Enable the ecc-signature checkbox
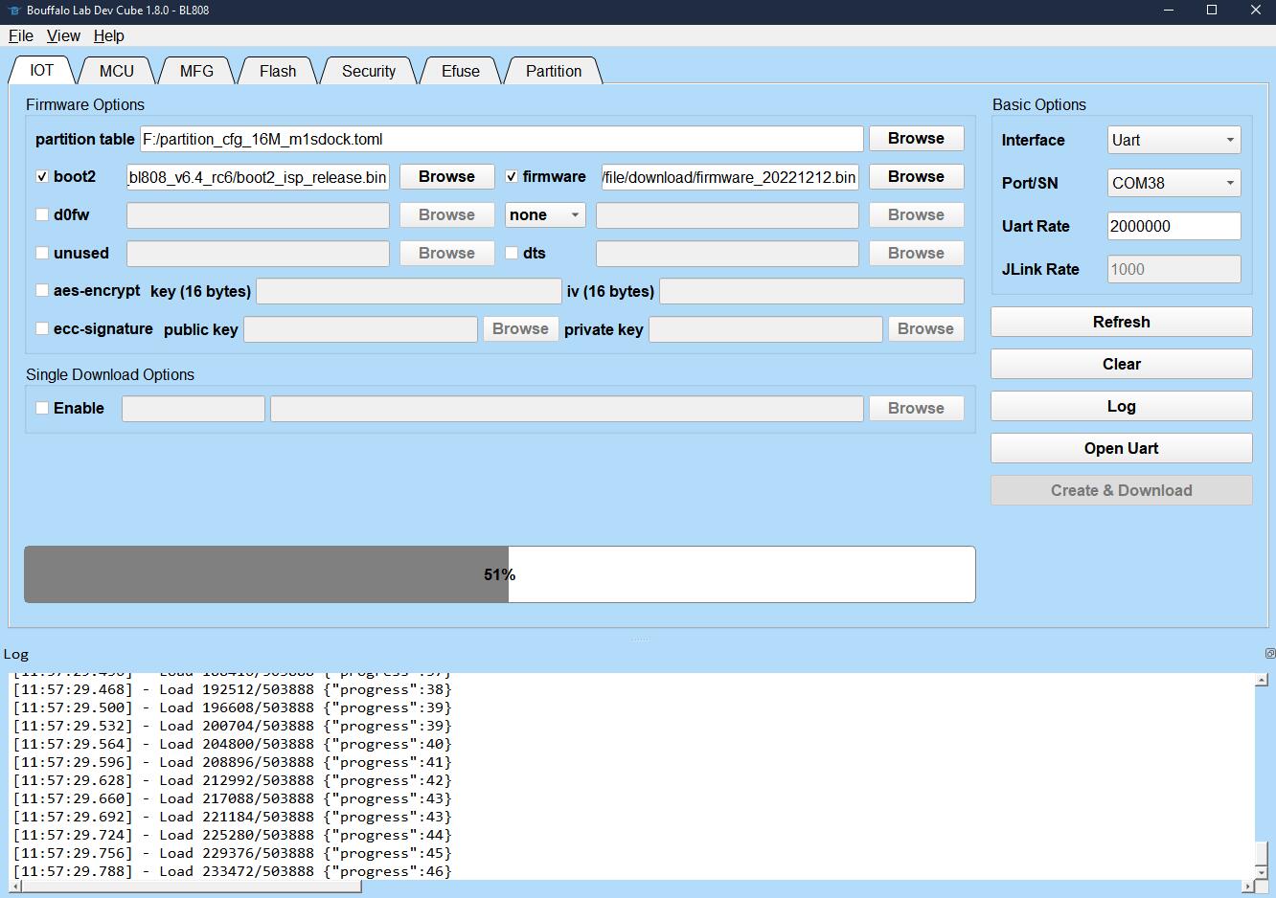 tap(42, 328)
